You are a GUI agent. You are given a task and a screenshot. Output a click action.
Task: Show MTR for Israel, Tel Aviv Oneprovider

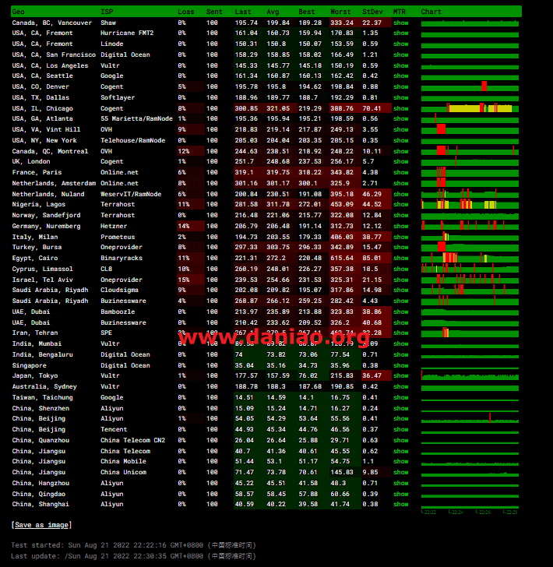coord(401,280)
